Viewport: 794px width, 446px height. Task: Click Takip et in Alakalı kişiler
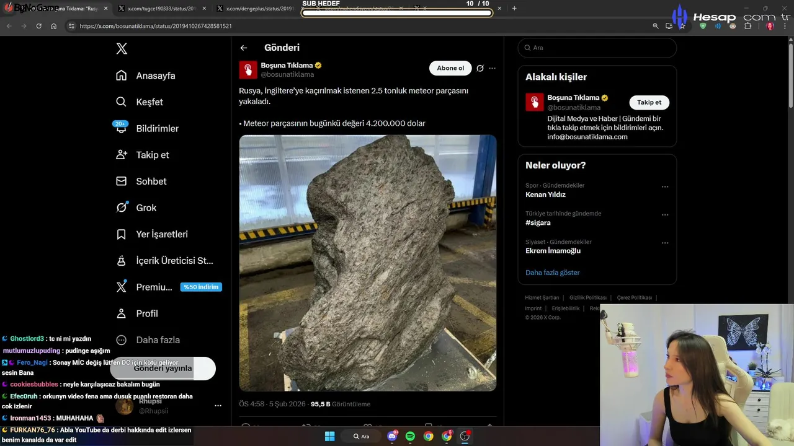pyautogui.click(x=649, y=102)
